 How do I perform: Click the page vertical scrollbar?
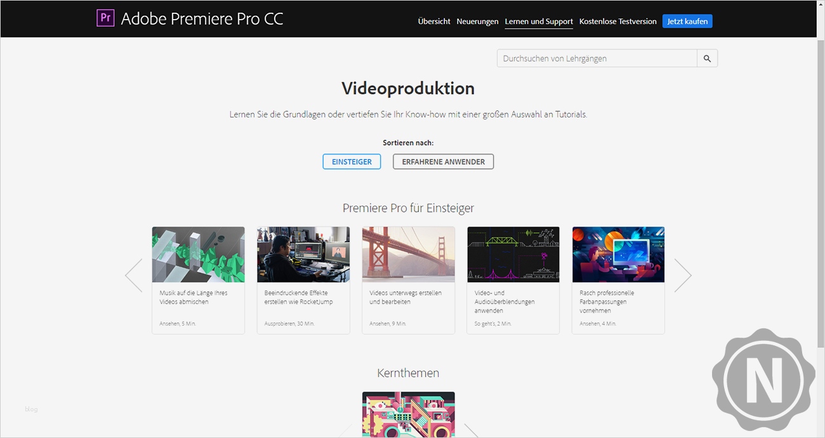(x=821, y=193)
